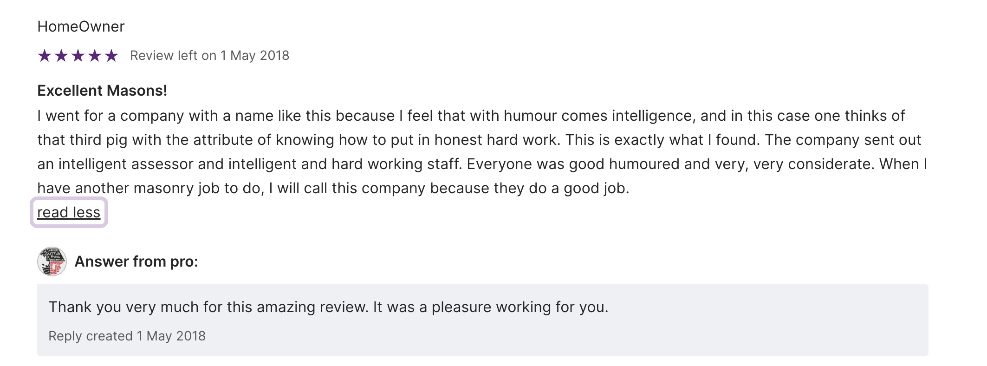Click the fifth rating star
Screen dimensions: 987x366
coord(111,56)
